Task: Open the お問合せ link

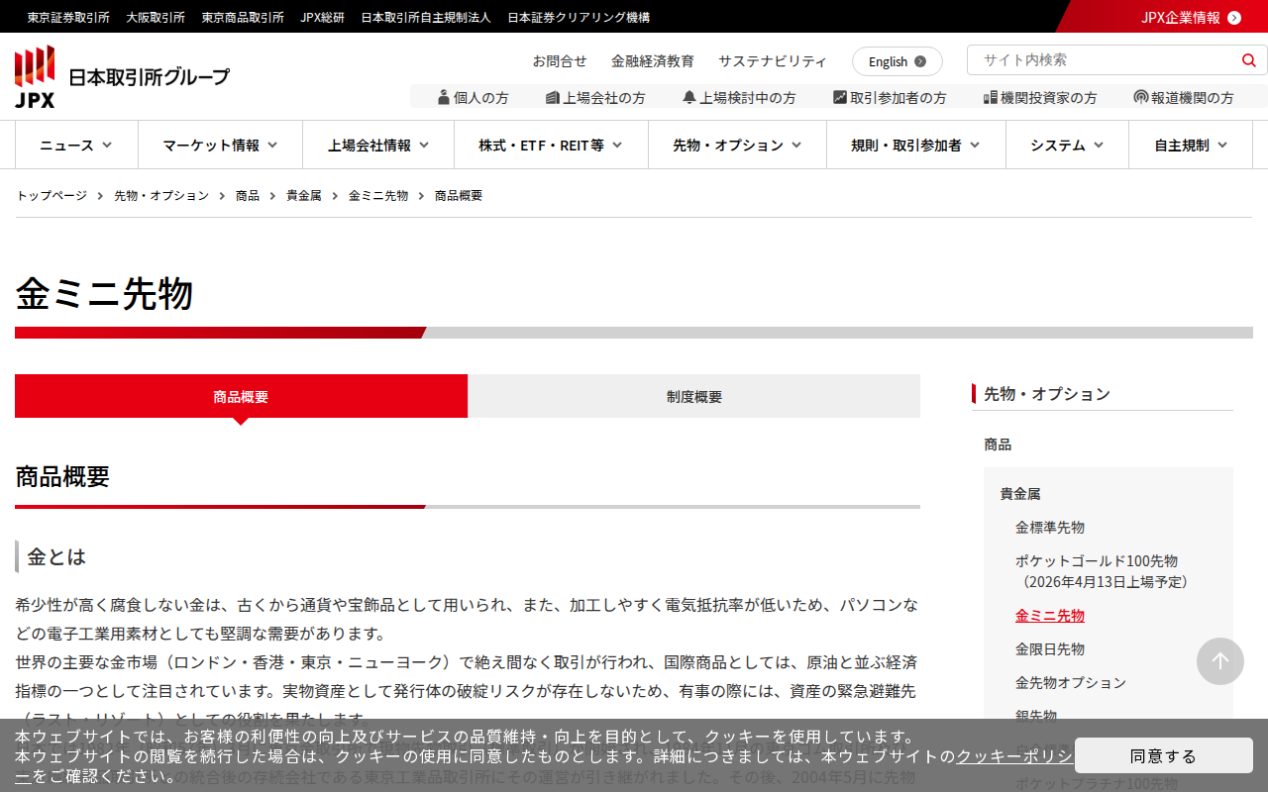Action: [x=560, y=60]
